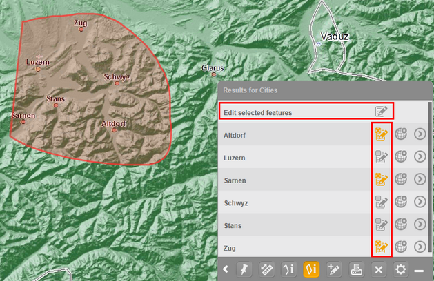Select the Altdorf result row label
The height and width of the screenshot is (281, 434).
pyautogui.click(x=235, y=136)
